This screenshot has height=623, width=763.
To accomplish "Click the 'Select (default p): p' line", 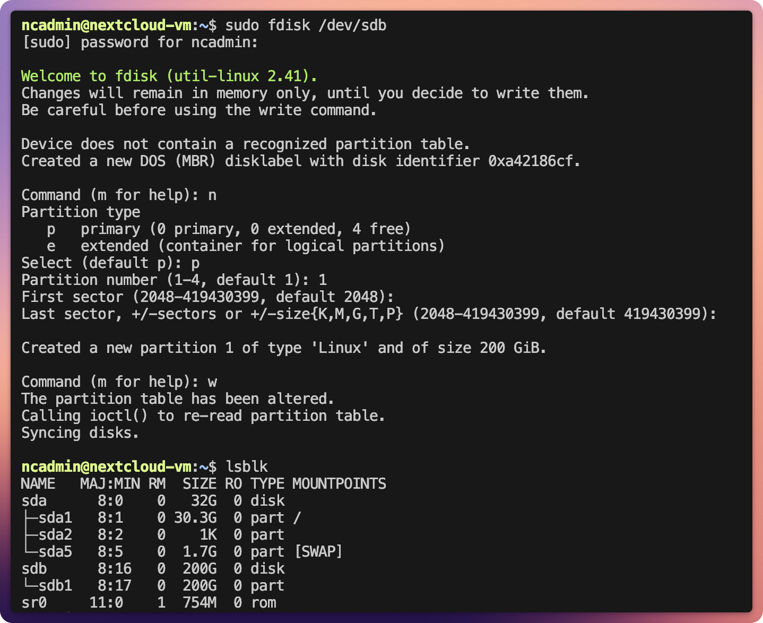I will tap(110, 263).
